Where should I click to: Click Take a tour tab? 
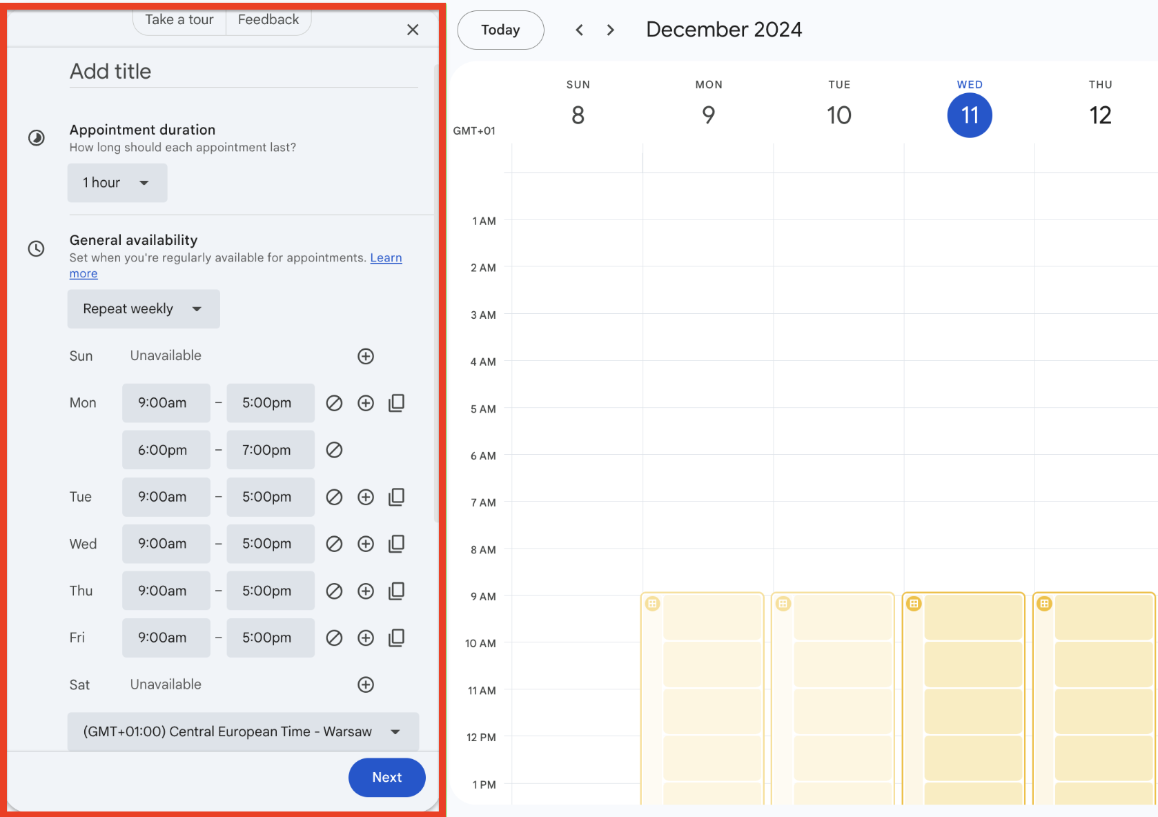(x=179, y=20)
